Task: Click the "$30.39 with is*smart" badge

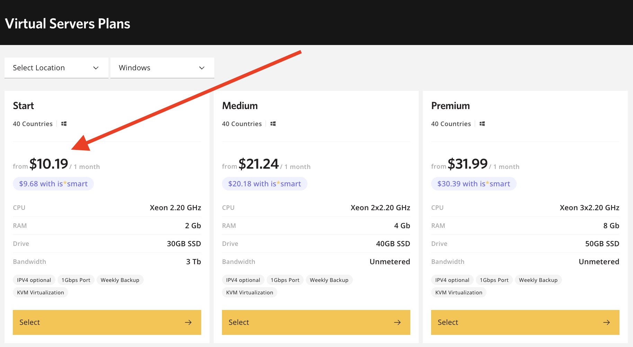Action: click(x=473, y=184)
